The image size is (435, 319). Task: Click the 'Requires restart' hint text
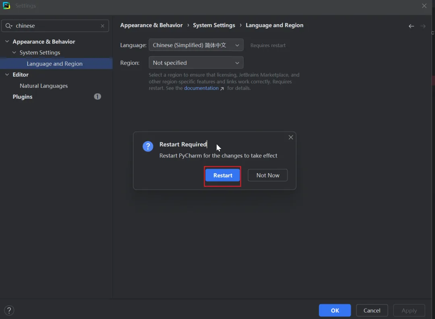[x=268, y=46]
